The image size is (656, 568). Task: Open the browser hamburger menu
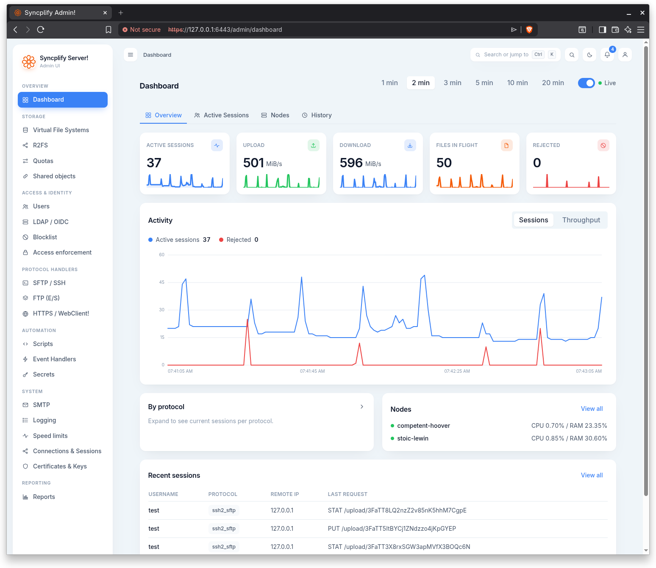tap(640, 30)
